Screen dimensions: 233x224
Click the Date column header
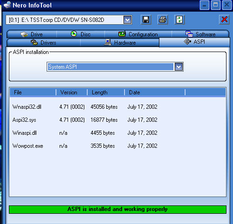click(155, 92)
